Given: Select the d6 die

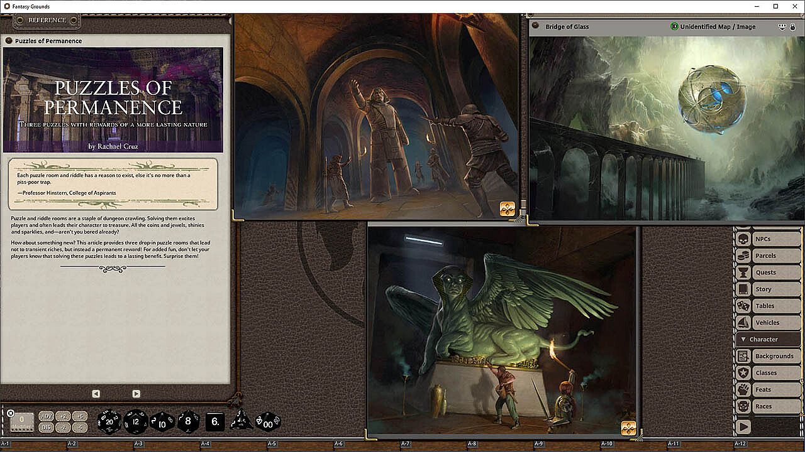Looking at the screenshot, I should [215, 421].
